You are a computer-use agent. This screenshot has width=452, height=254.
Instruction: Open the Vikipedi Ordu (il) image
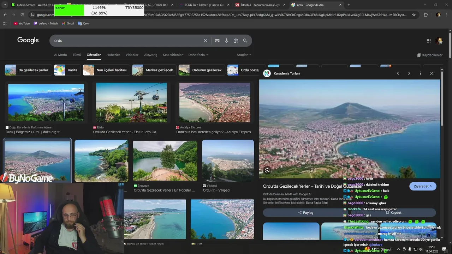tap(228, 161)
